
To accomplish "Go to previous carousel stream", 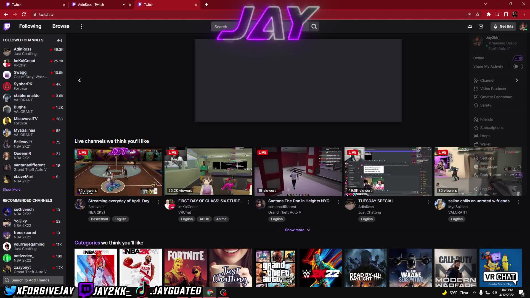I will pyautogui.click(x=79, y=80).
